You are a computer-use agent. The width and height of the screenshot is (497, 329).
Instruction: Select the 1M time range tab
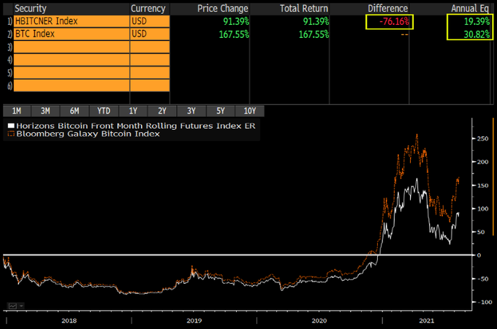click(x=17, y=111)
